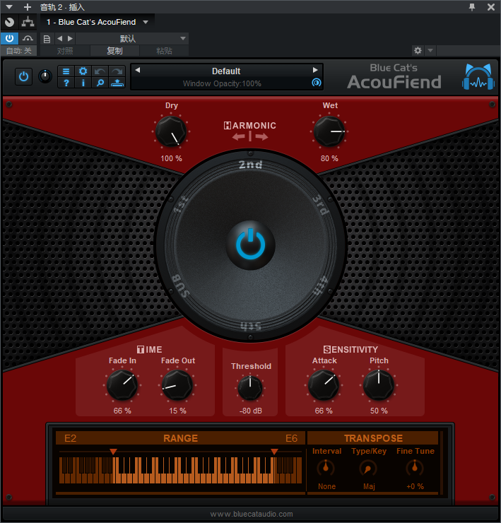Screen dimensions: 501x523
Task: Click the E6 range value
Action: [291, 438]
